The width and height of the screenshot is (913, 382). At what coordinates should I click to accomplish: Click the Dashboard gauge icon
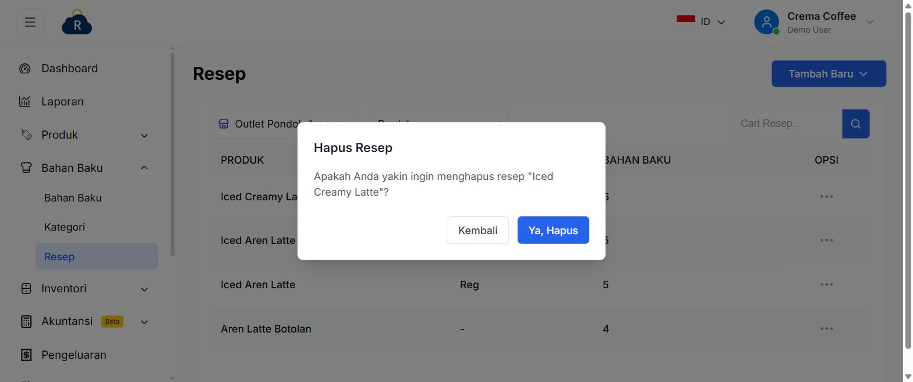pos(24,69)
